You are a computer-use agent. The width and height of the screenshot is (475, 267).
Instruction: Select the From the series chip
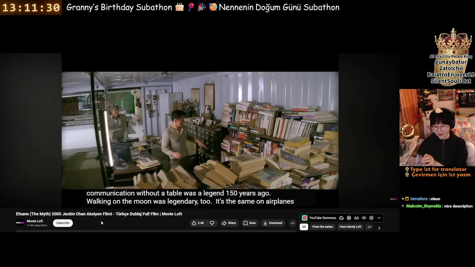point(322,227)
